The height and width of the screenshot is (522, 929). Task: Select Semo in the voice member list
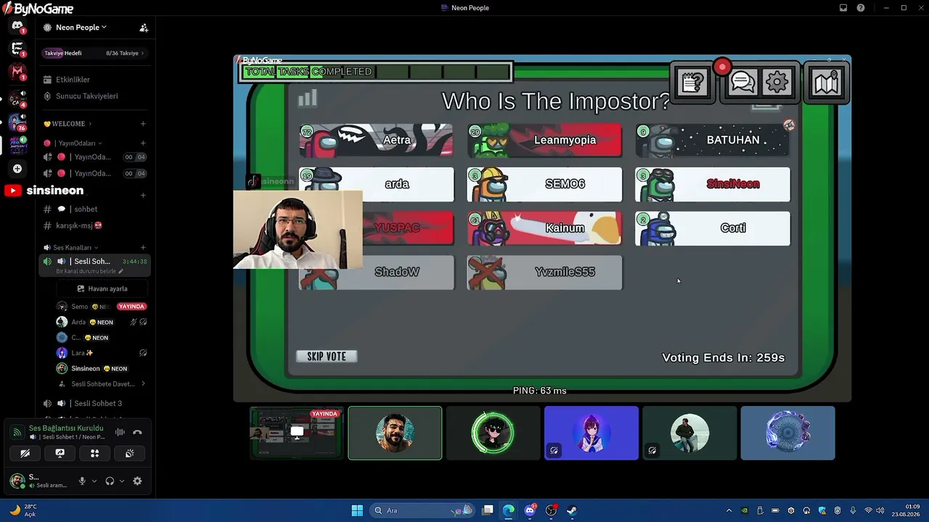[x=102, y=307]
